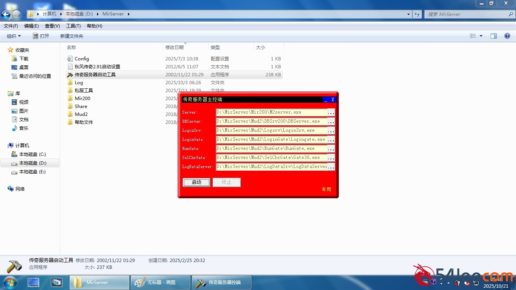Image resolution: width=516 pixels, height=290 pixels.
Task: Open the 查看(V) menu
Action: click(52, 26)
